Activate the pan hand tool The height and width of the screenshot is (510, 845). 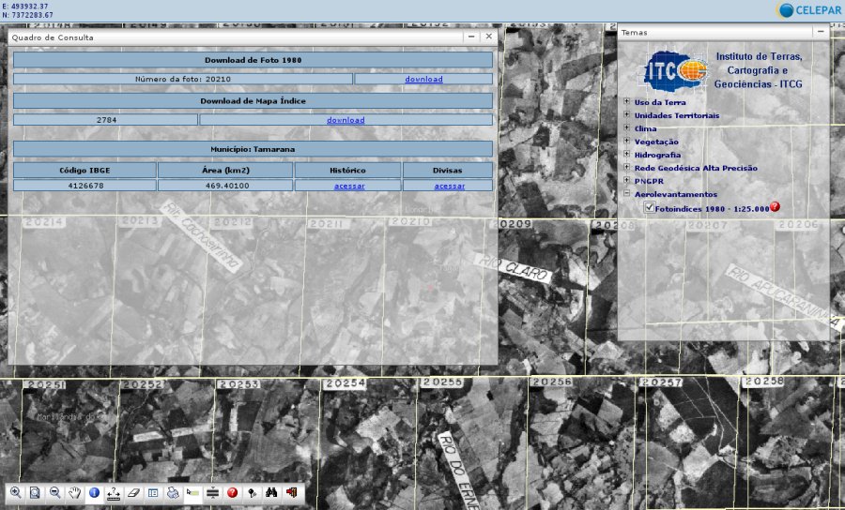pyautogui.click(x=74, y=492)
